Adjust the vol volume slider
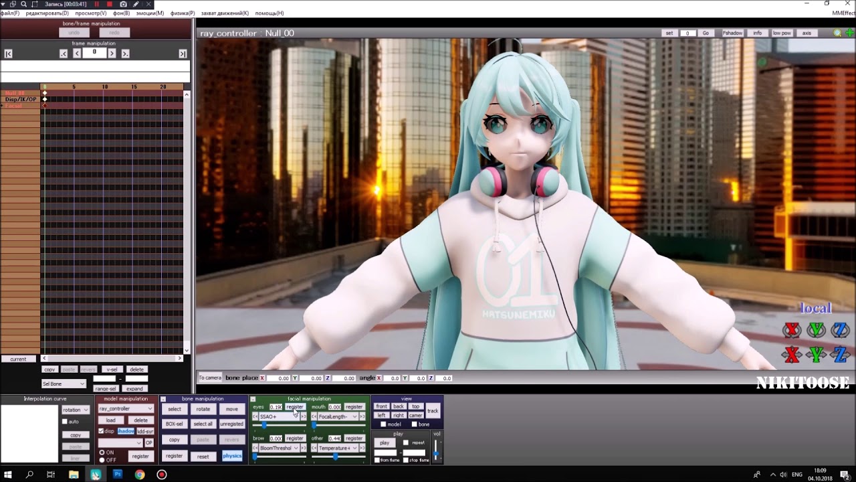The width and height of the screenshot is (856, 482). tap(436, 451)
